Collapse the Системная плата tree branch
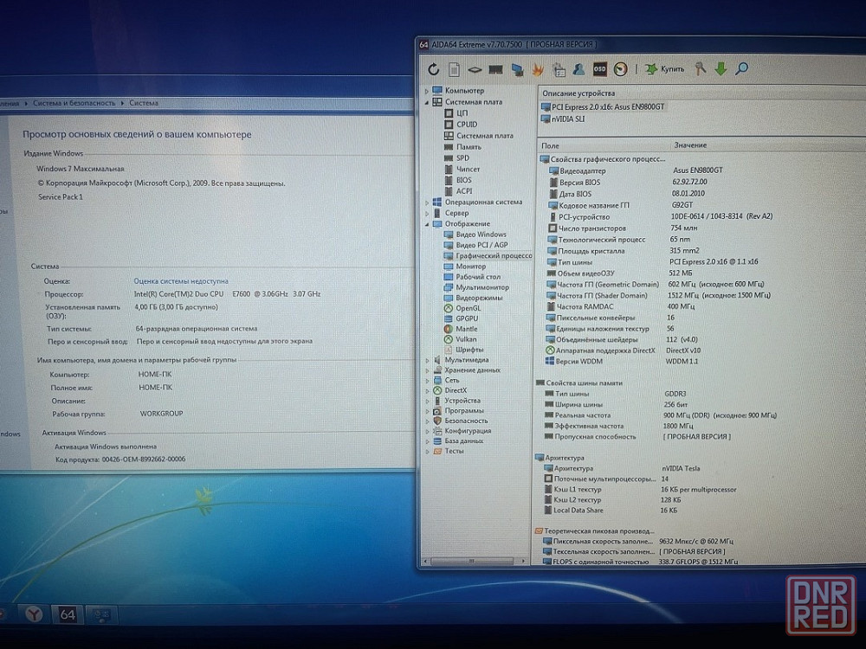This screenshot has height=649, width=866. point(427,102)
